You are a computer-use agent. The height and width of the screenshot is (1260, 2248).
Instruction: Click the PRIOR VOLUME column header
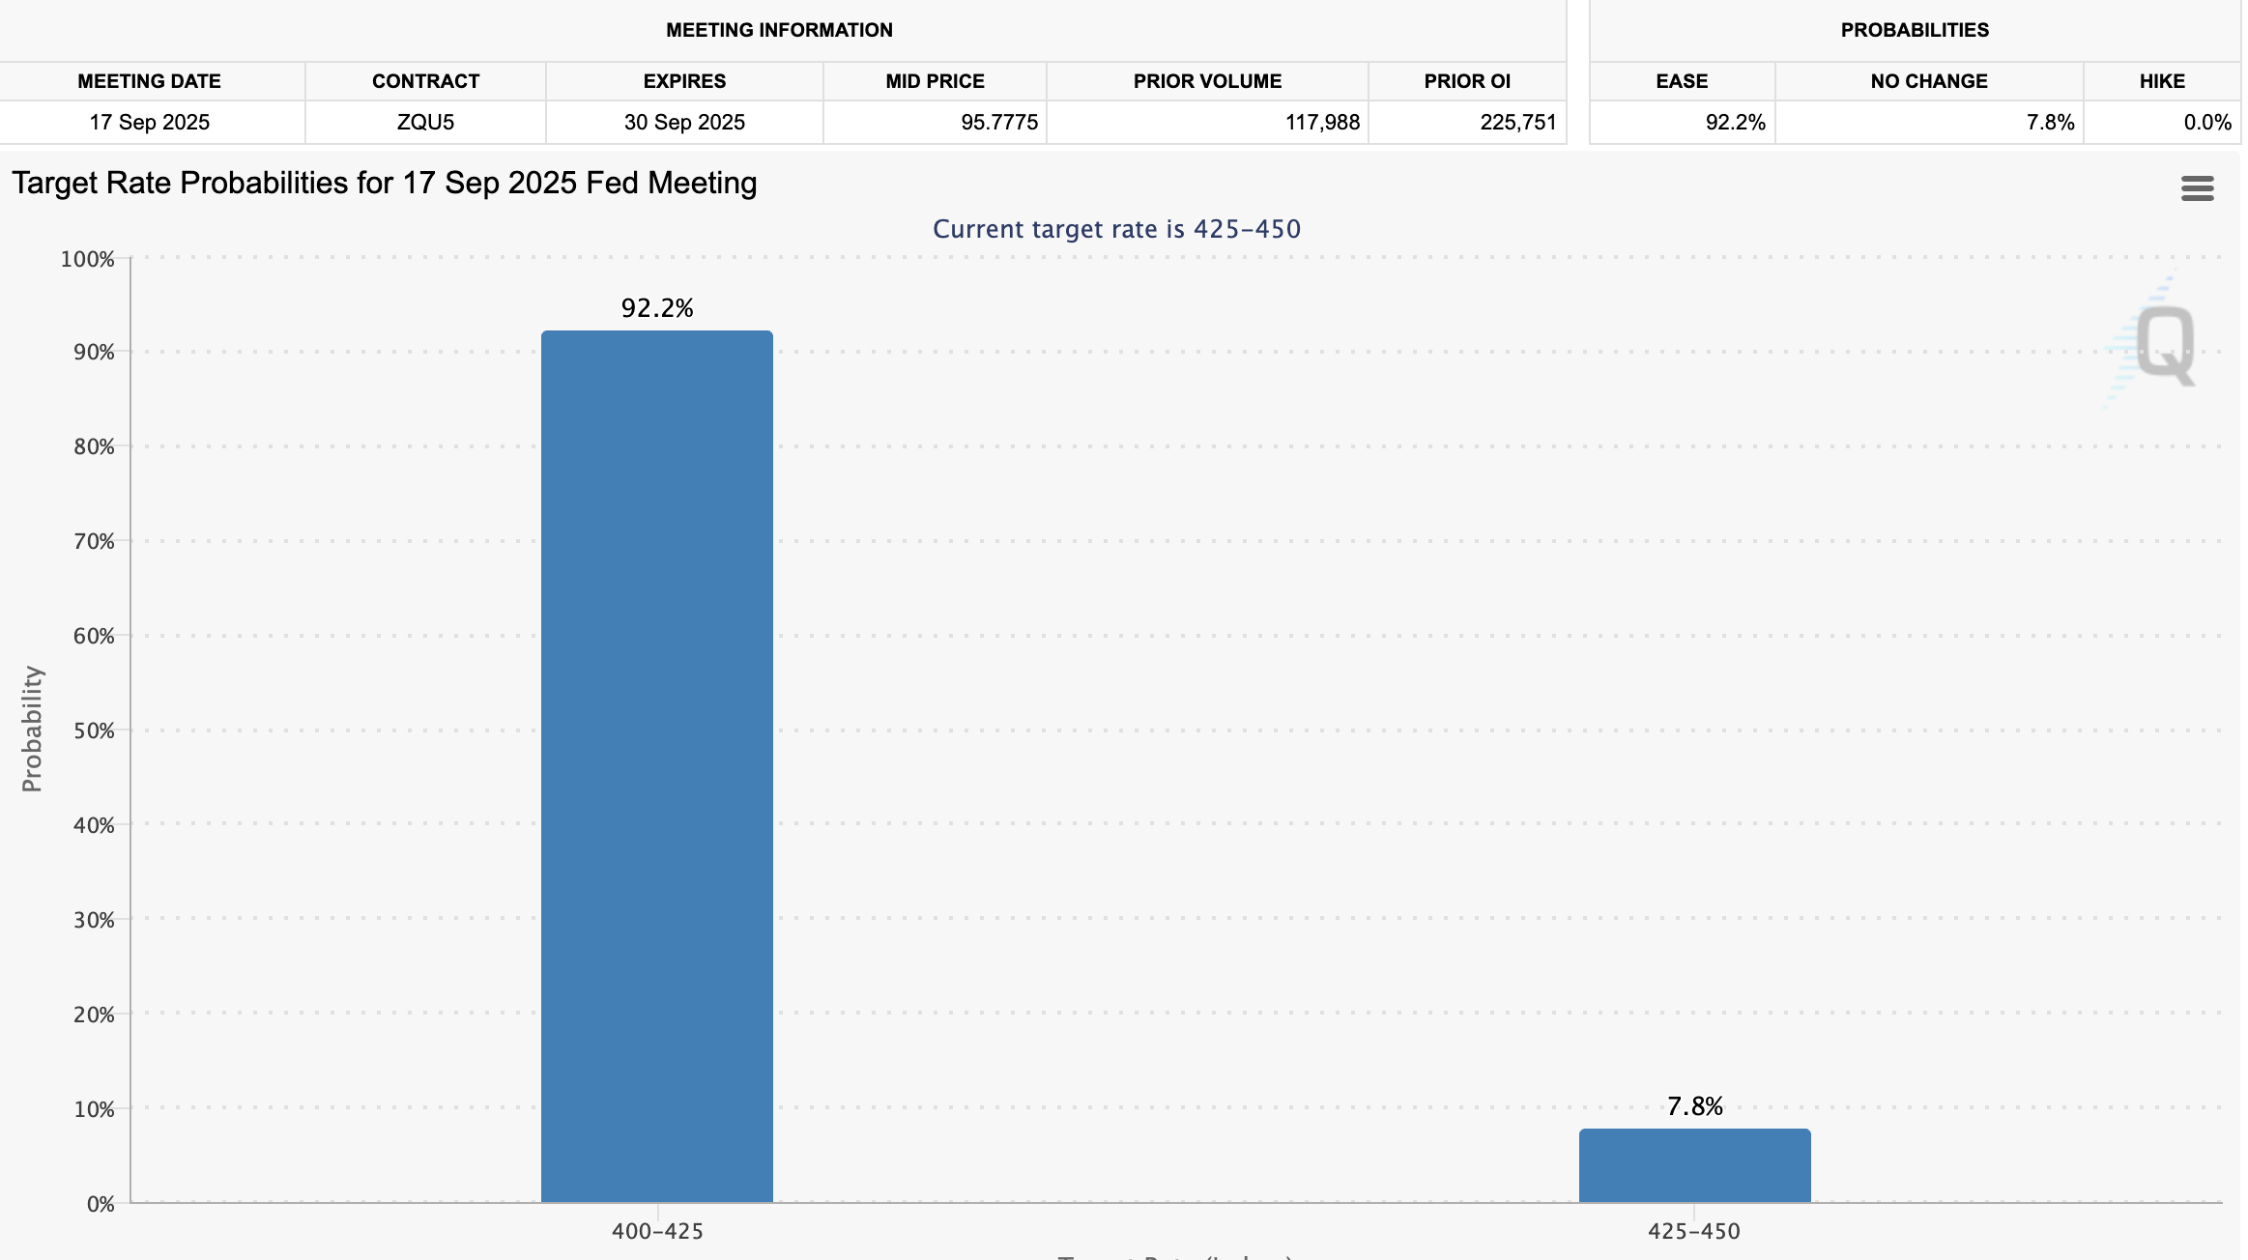pos(1206,81)
